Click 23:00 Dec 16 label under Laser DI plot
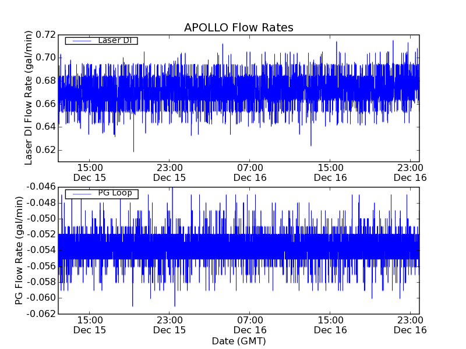The image size is (466, 349). pos(410,173)
